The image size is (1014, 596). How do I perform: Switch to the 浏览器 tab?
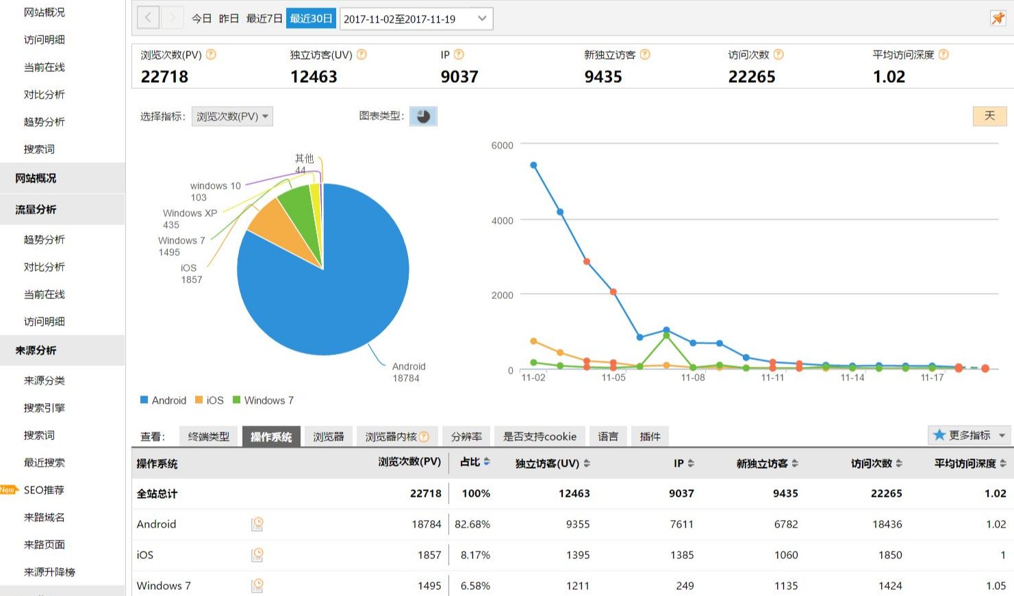328,437
